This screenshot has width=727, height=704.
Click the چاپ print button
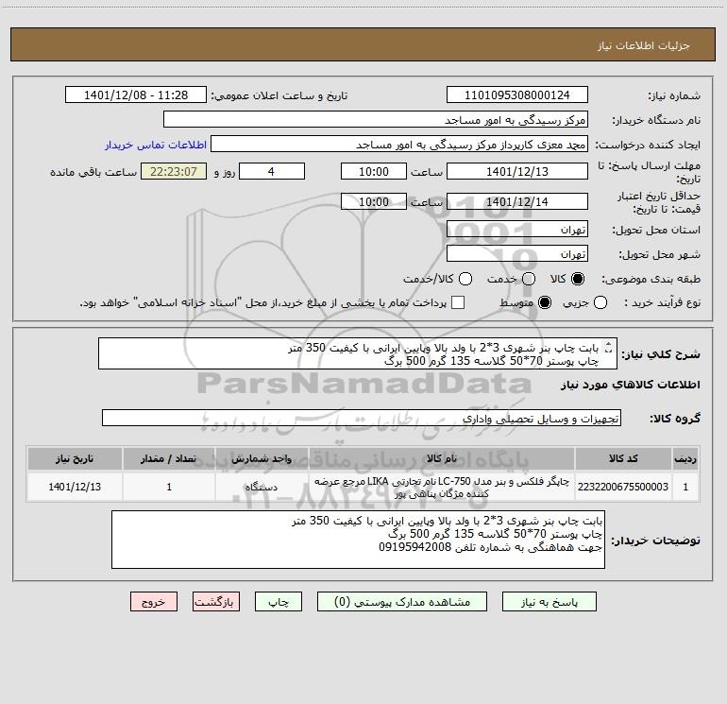click(279, 602)
